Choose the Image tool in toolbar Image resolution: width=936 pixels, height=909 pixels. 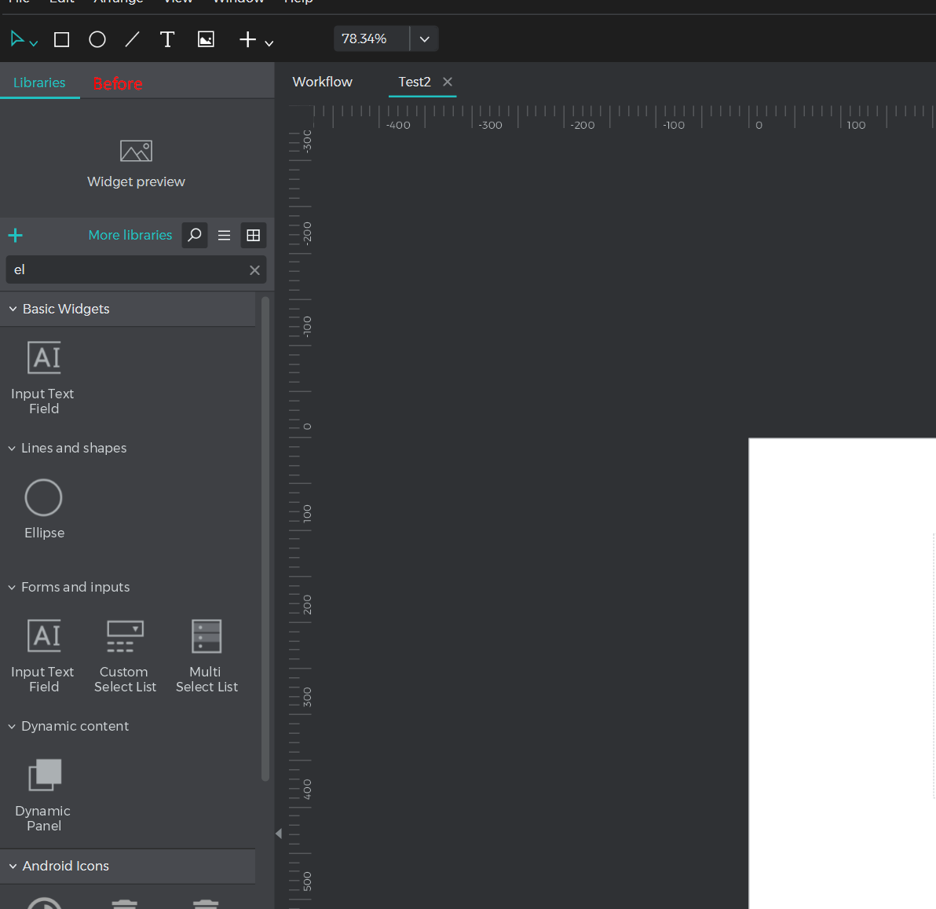[206, 39]
